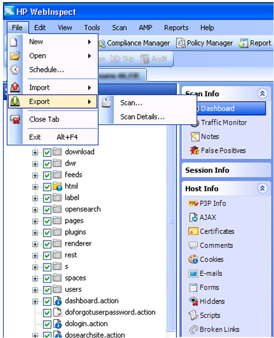274x338 pixels.
Task: Click the Report toolbar icon
Action: pos(243,43)
